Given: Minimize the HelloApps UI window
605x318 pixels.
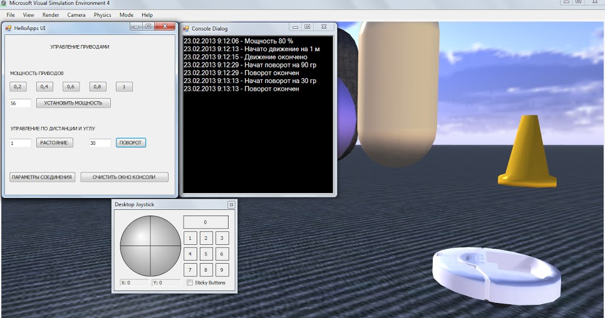Looking at the screenshot, I should pos(136,26).
